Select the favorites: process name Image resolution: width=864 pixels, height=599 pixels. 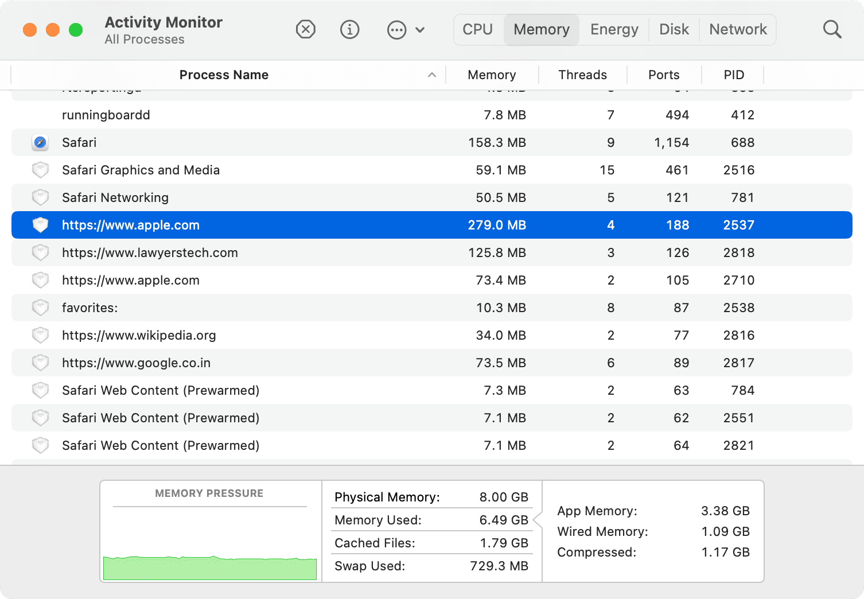point(89,308)
